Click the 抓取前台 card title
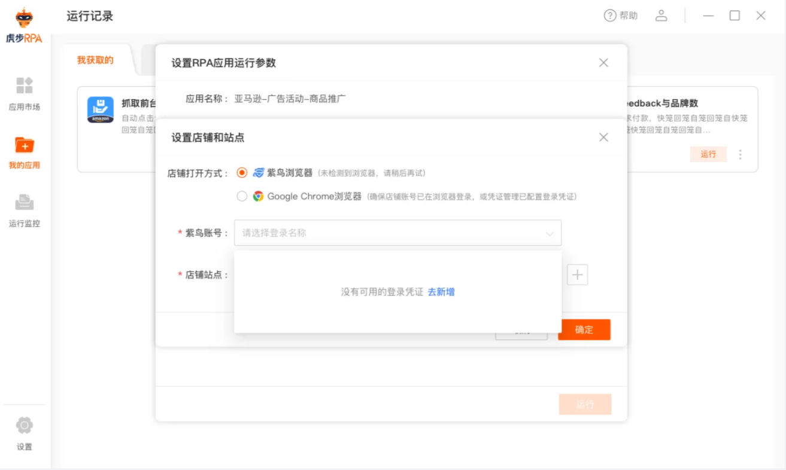This screenshot has height=470, width=786. point(139,103)
